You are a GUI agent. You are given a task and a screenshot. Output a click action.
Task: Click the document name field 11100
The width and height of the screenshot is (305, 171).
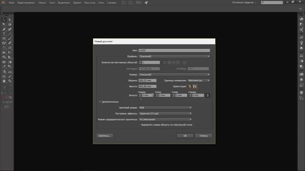pyautogui.click(x=174, y=50)
